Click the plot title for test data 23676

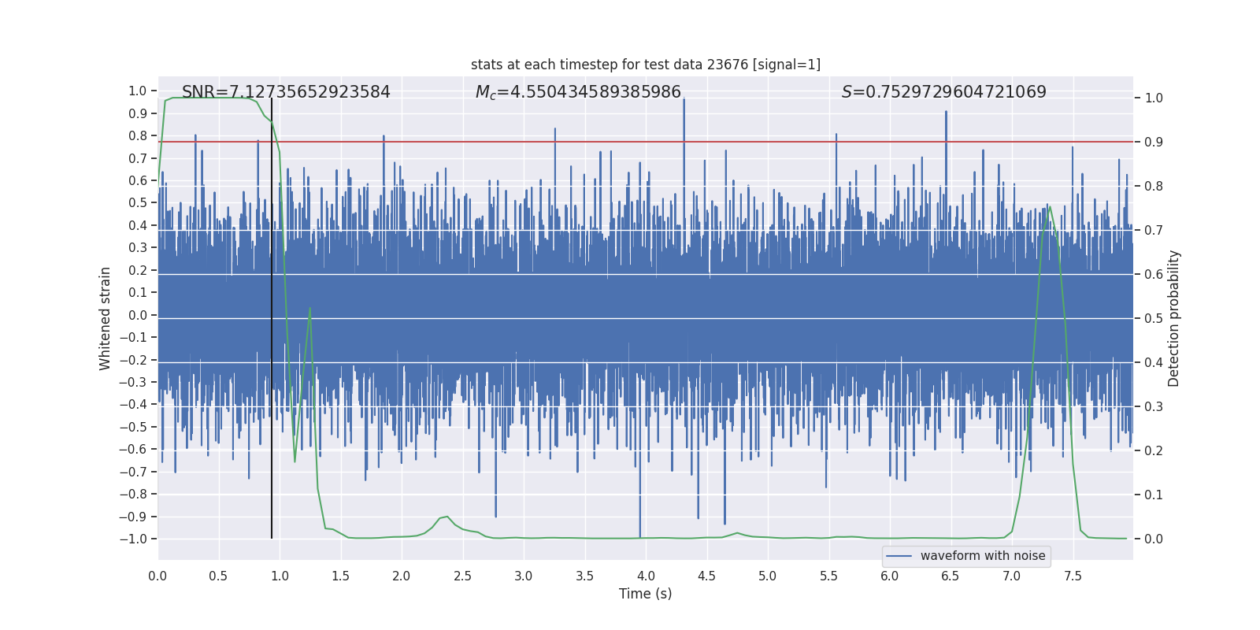pyautogui.click(x=646, y=65)
